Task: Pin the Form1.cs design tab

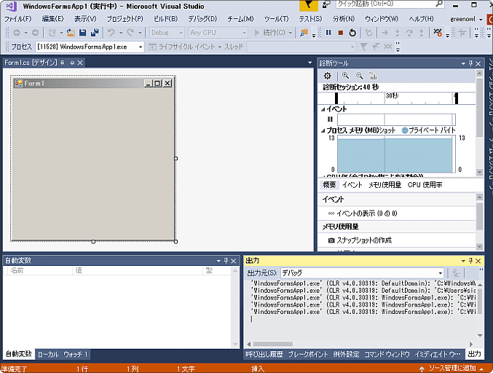Action: (72, 63)
